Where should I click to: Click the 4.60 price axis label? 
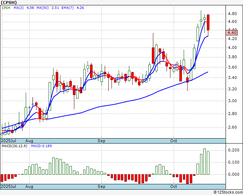(232, 21)
